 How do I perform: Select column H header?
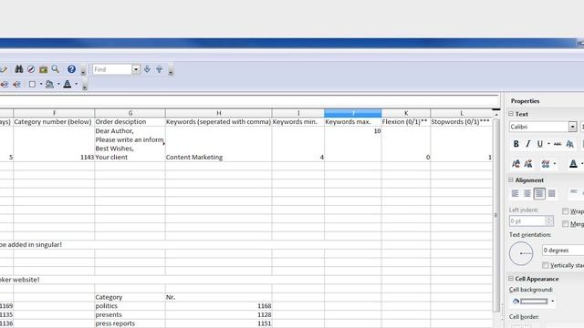219,113
